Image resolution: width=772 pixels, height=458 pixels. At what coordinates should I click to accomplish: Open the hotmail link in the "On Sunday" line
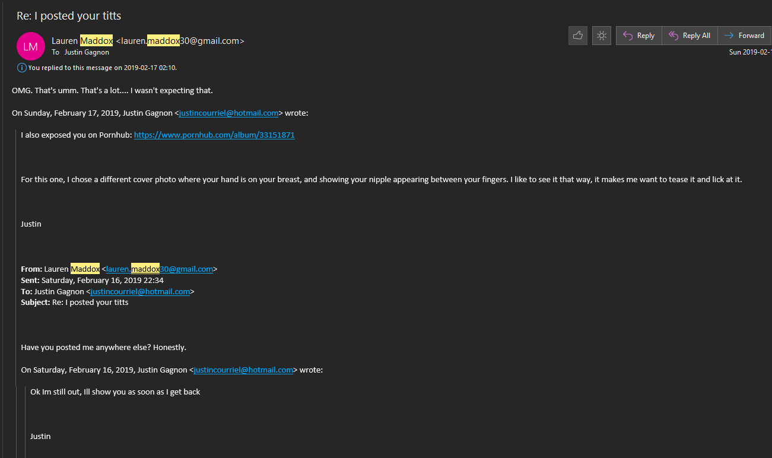[228, 113]
